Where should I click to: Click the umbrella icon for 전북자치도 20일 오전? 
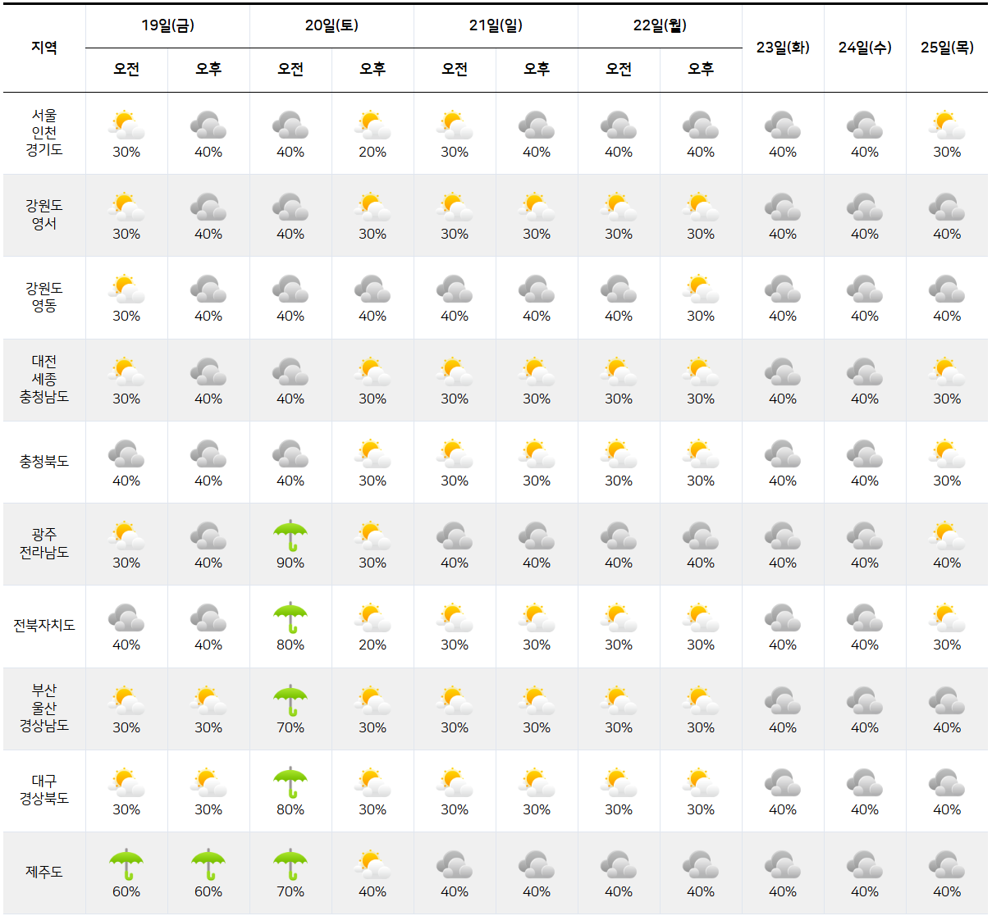coord(290,618)
